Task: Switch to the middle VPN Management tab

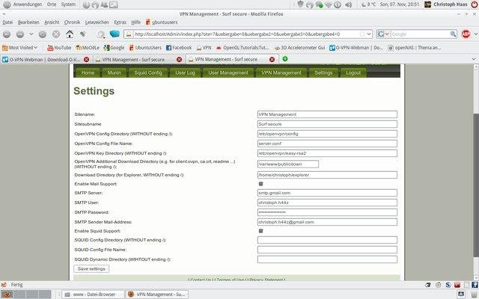Action: [139, 60]
